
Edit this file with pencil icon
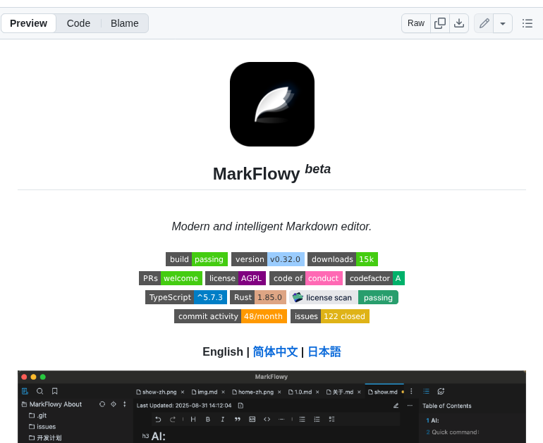(x=484, y=23)
